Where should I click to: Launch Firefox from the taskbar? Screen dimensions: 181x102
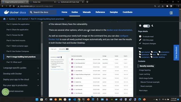(144, 99)
